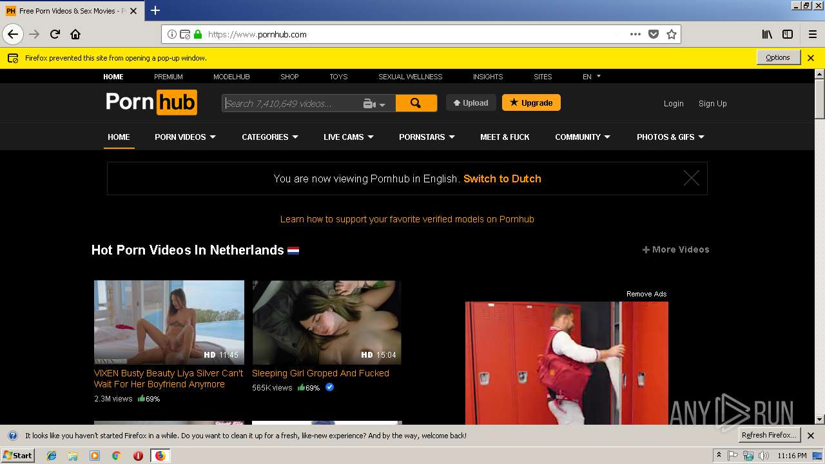Click the page scrollbar down arrow
The image size is (825, 464).
pyautogui.click(x=820, y=419)
